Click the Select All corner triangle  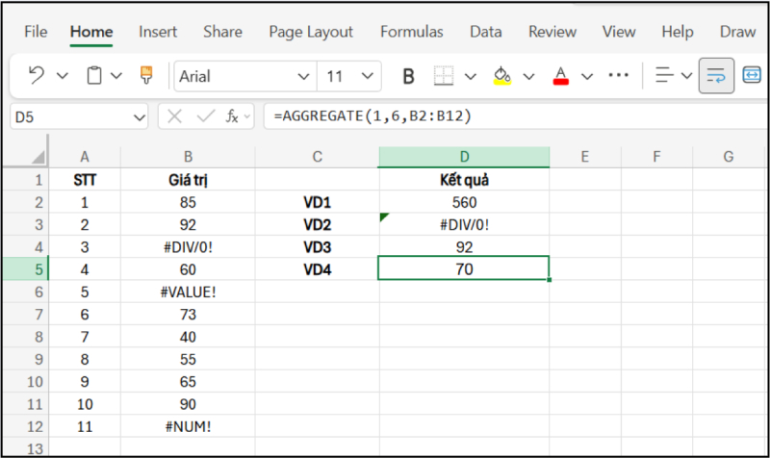coord(37,156)
